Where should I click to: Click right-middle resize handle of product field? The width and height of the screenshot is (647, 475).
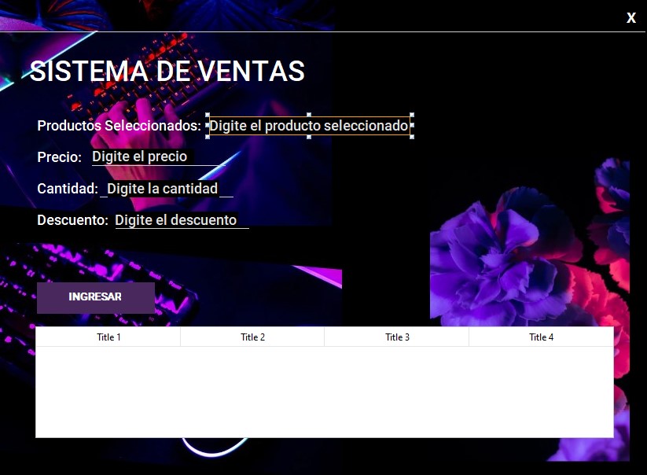click(412, 126)
